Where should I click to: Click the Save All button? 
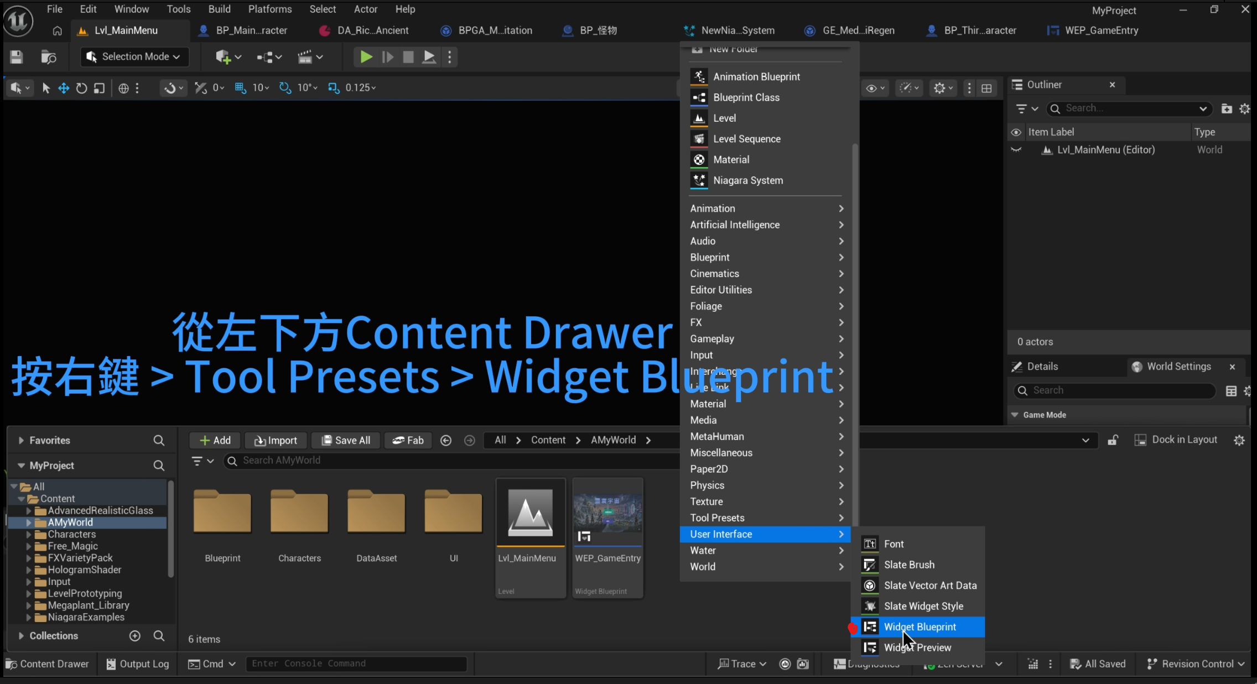[346, 440]
